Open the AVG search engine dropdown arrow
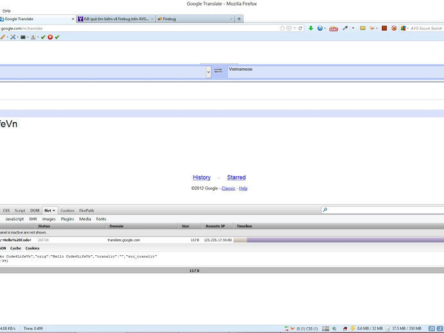 (408, 28)
